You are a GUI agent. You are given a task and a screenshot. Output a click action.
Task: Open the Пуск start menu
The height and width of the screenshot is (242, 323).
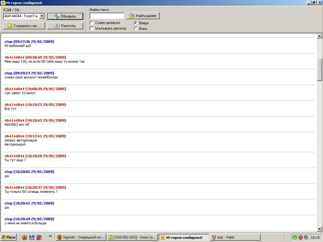[9, 237]
